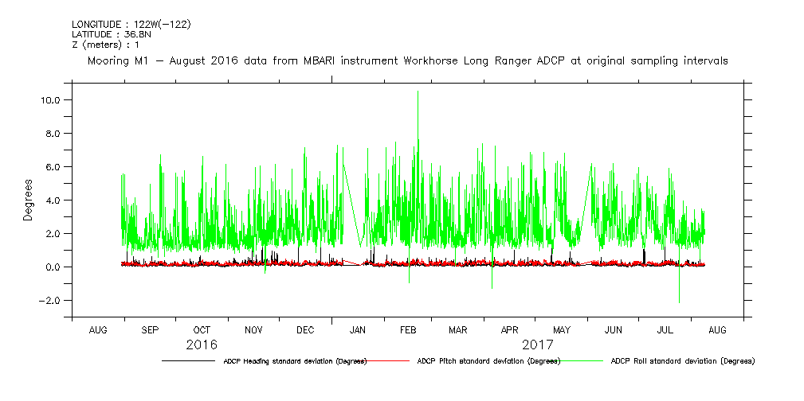The width and height of the screenshot is (804, 401).
Task: Click the 6.0 y-axis tick label
Action: point(53,167)
